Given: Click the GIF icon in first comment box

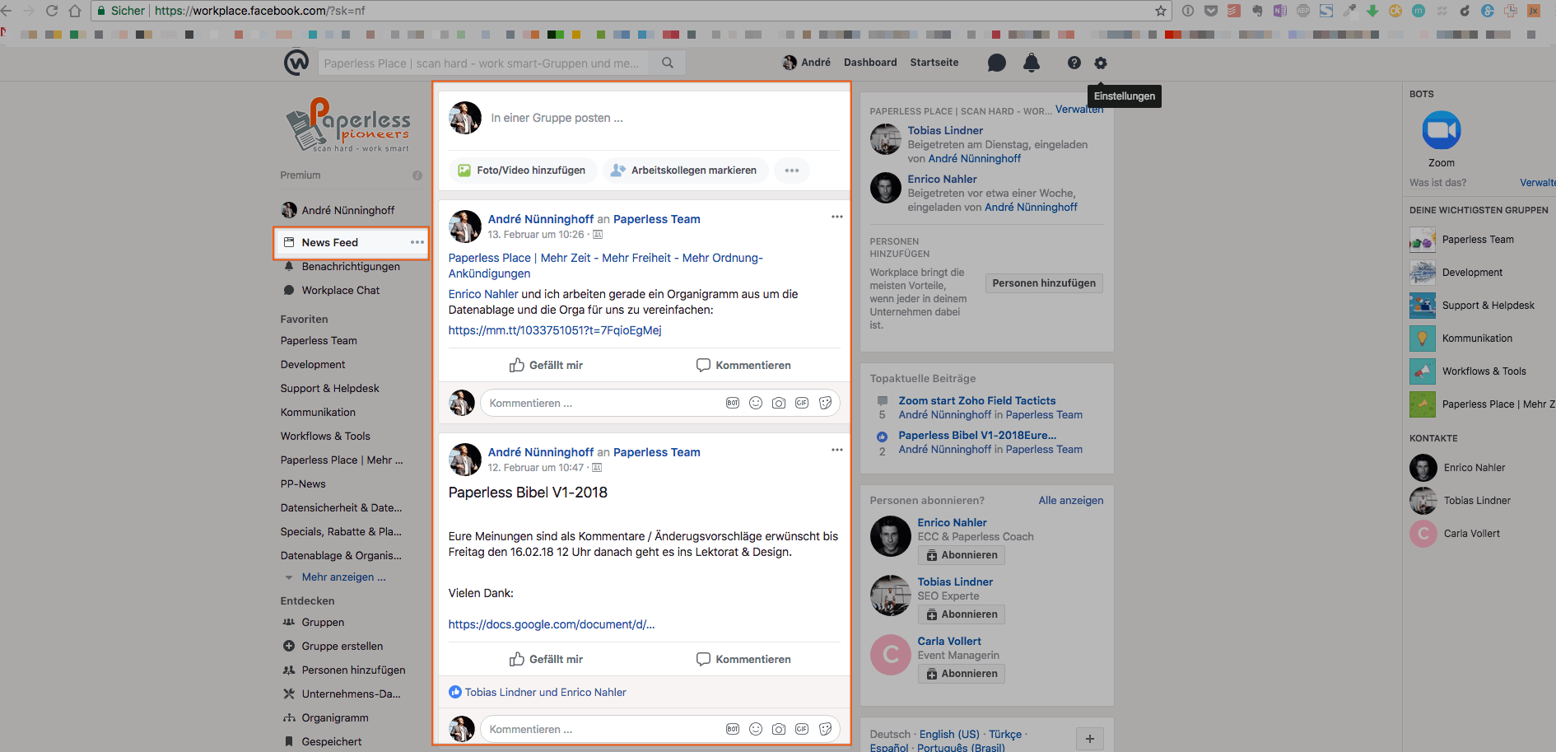Looking at the screenshot, I should tap(801, 403).
